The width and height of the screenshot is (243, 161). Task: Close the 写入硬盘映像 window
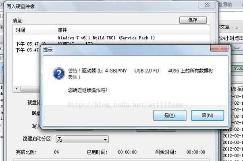207,5
